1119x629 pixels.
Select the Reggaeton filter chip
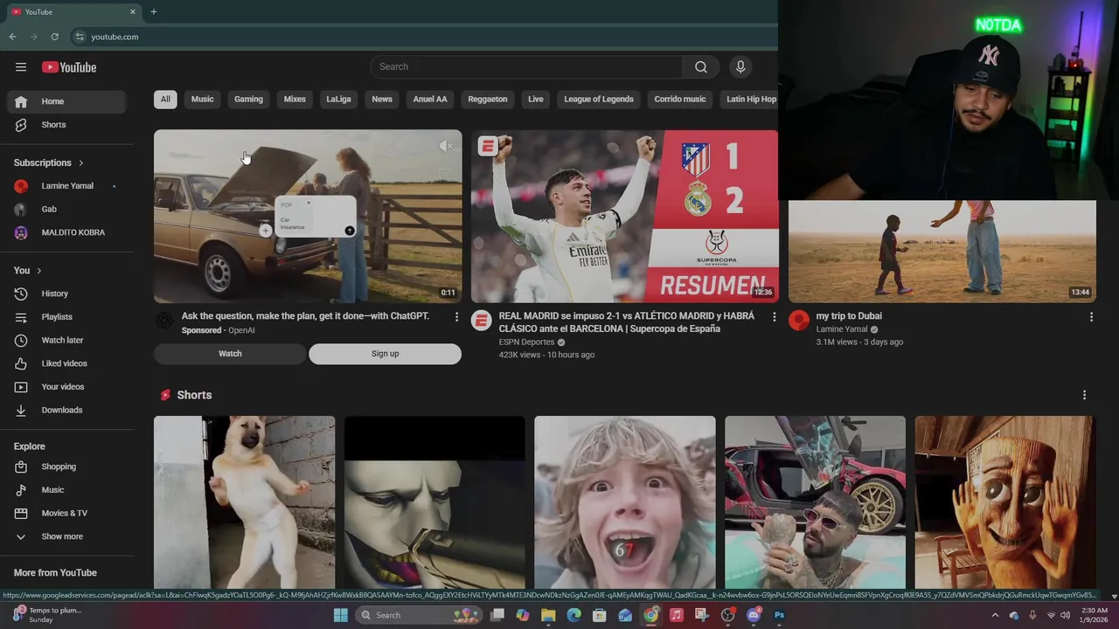click(488, 99)
